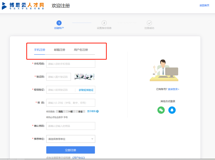Toggle 显示密码 to reveal password
Viewport: 215px width, 160px height.
click(91, 111)
